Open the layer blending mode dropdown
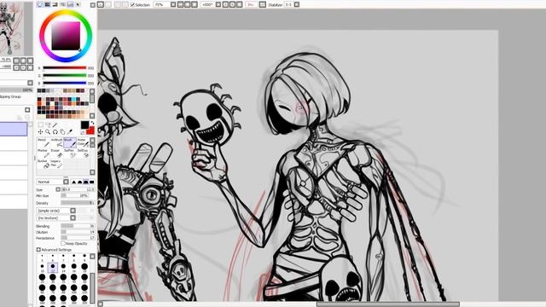 click(x=31, y=83)
